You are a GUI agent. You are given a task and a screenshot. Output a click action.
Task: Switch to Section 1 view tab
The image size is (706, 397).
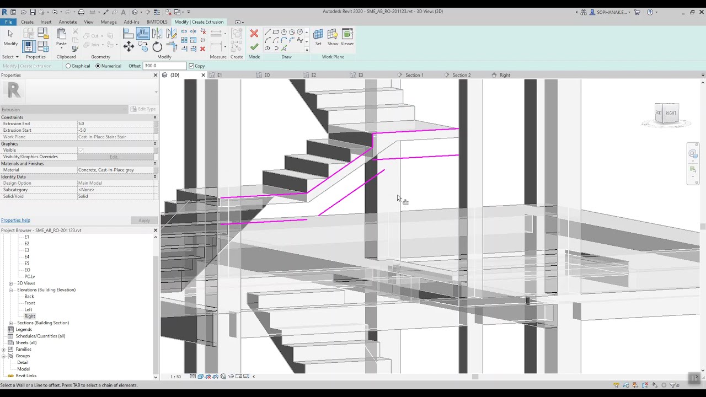(414, 75)
